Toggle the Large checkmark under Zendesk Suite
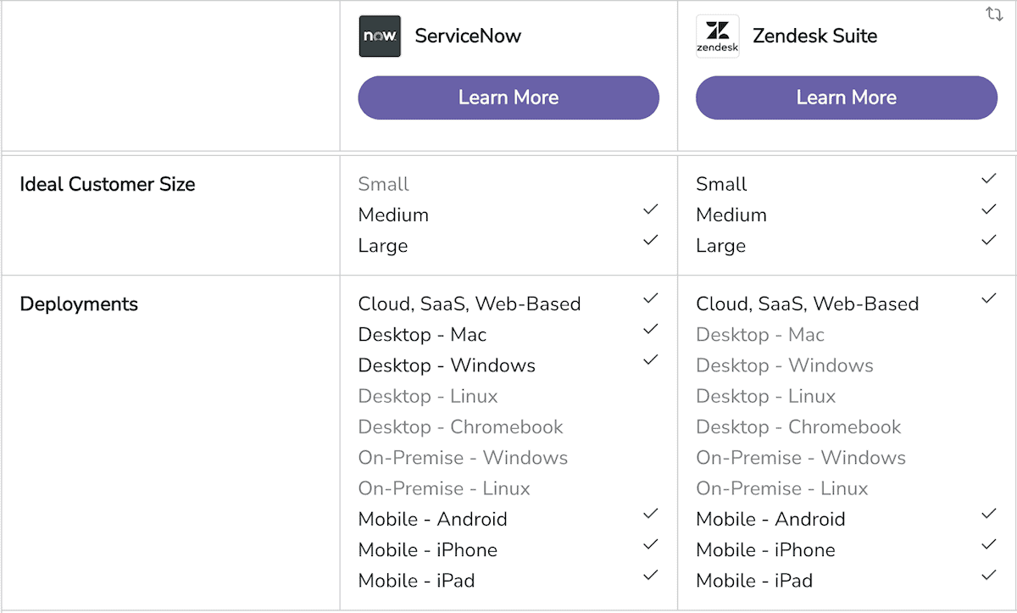The width and height of the screenshot is (1017, 613). click(989, 239)
